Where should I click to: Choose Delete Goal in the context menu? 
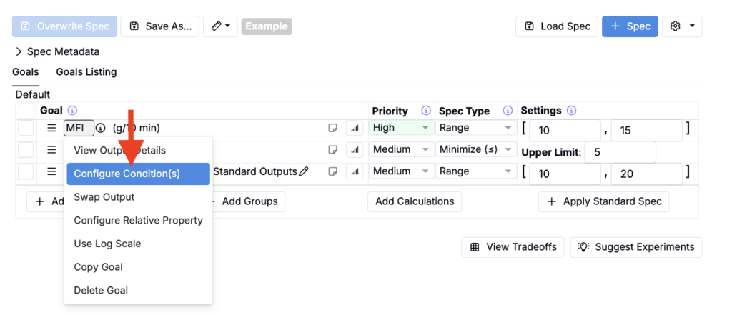point(101,290)
